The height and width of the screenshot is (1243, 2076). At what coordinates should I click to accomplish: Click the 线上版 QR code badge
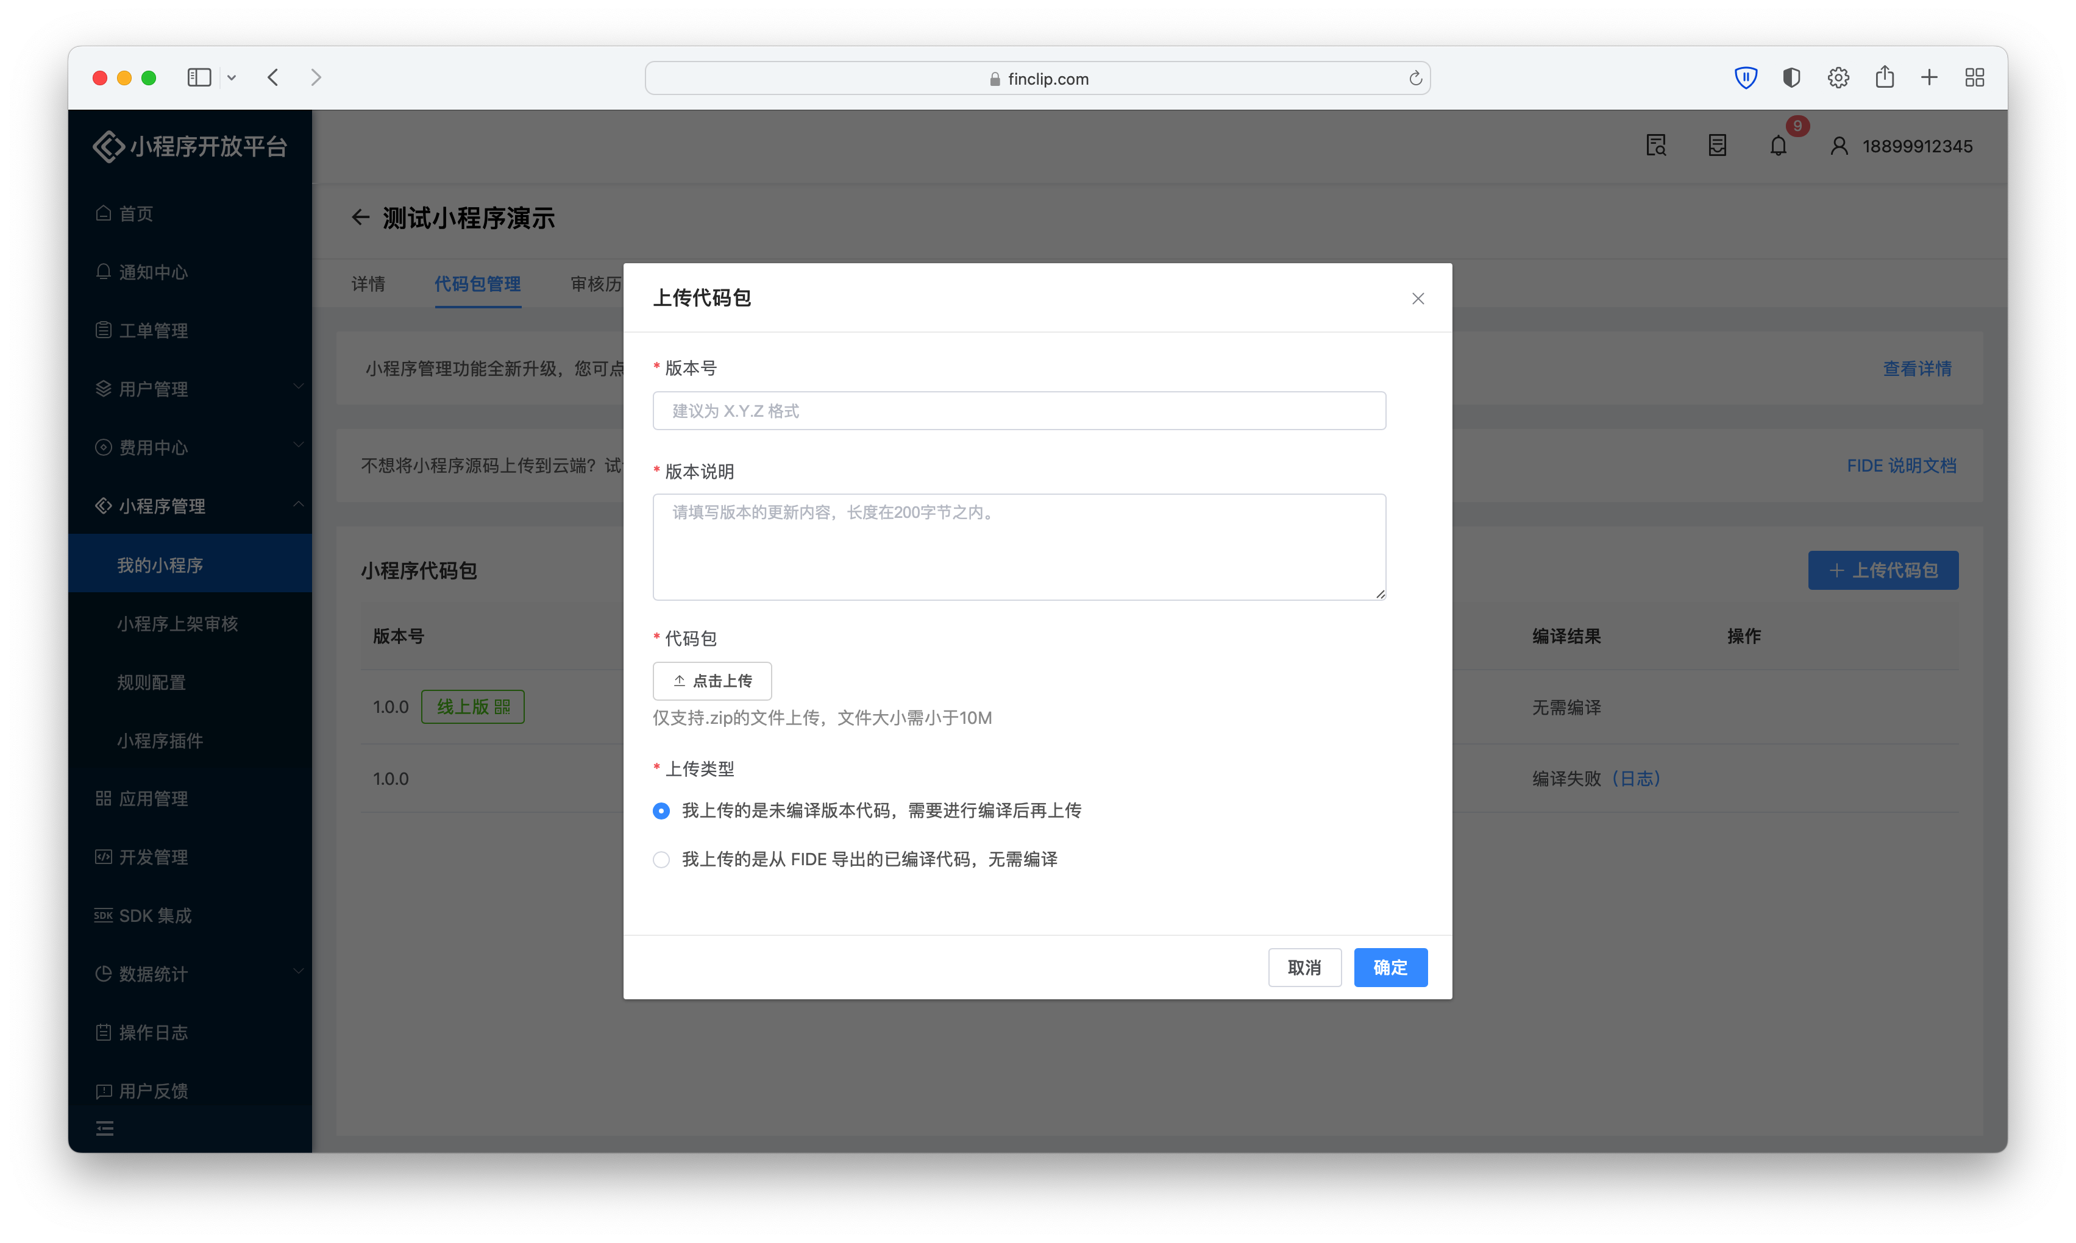point(472,707)
